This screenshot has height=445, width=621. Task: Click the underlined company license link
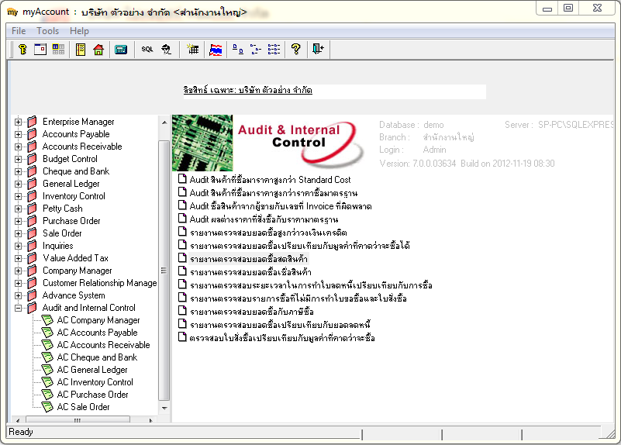(248, 90)
